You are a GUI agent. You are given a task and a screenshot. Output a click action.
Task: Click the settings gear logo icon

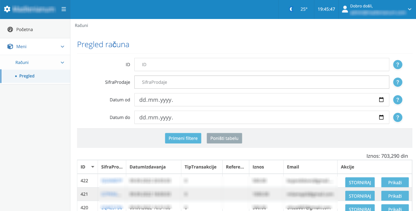[x=7, y=9]
